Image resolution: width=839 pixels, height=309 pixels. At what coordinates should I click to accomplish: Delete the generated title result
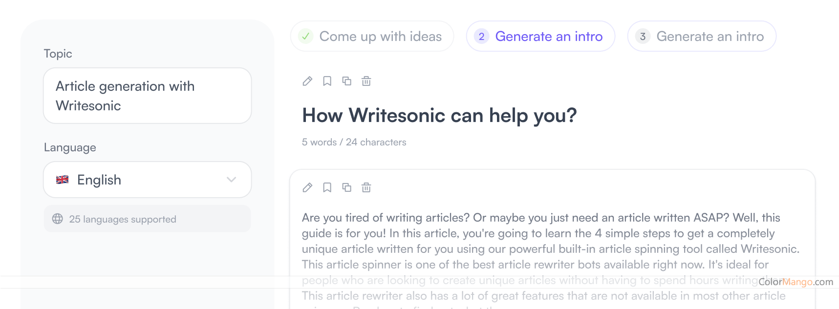(x=366, y=81)
